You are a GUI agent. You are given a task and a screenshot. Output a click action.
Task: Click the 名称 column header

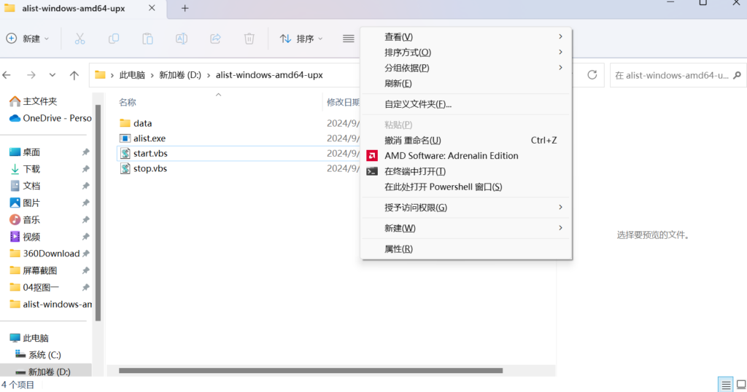tap(128, 102)
